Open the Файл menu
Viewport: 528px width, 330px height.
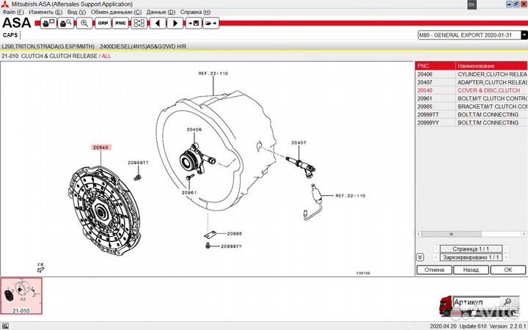coord(13,12)
